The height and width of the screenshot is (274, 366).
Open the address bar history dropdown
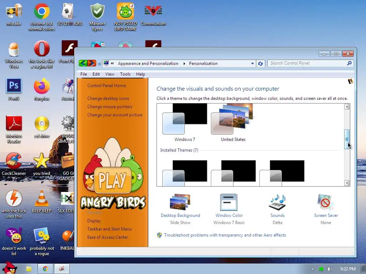tap(252, 64)
